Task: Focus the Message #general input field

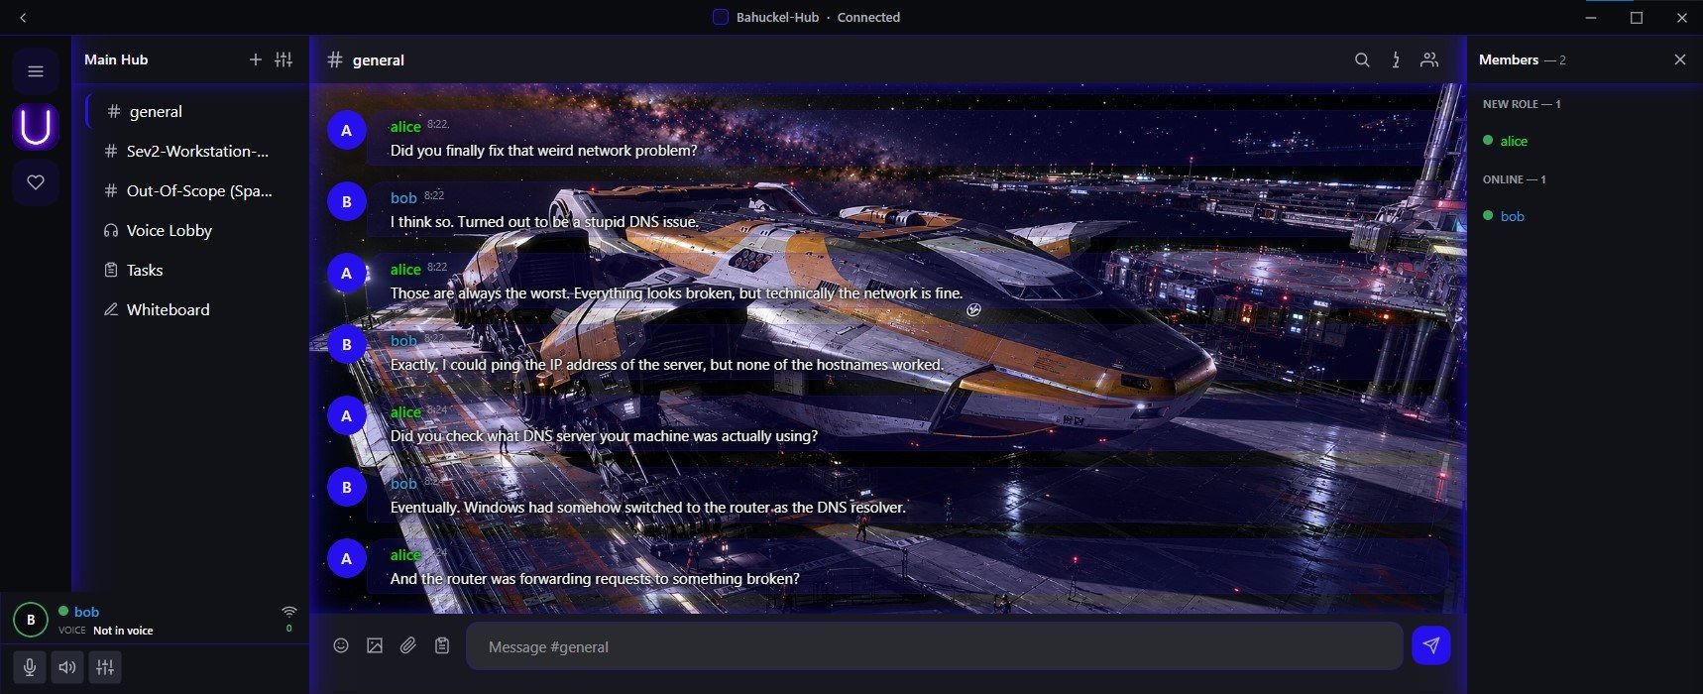Action: 935,646
